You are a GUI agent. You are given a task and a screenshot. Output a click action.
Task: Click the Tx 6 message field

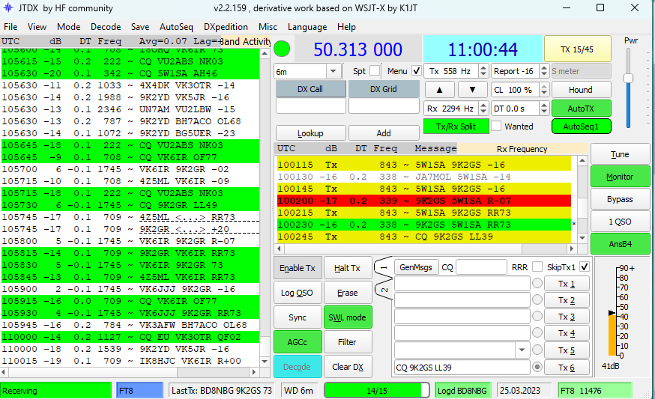(x=462, y=368)
